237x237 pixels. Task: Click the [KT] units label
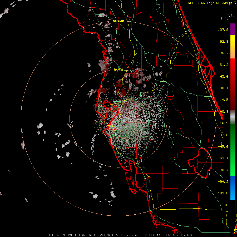[225, 18]
